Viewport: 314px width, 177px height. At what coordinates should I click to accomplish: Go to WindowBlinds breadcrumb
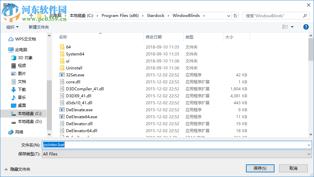pyautogui.click(x=186, y=16)
